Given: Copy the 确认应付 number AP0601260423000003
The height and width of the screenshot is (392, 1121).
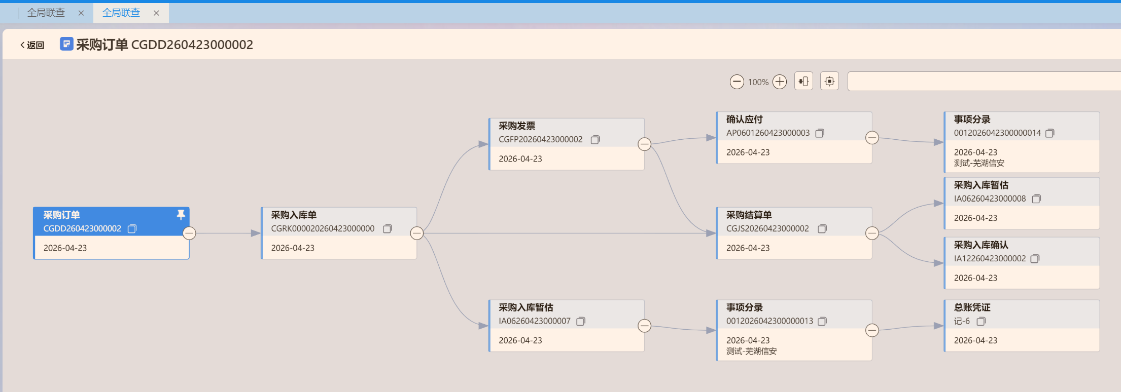Looking at the screenshot, I should 820,133.
